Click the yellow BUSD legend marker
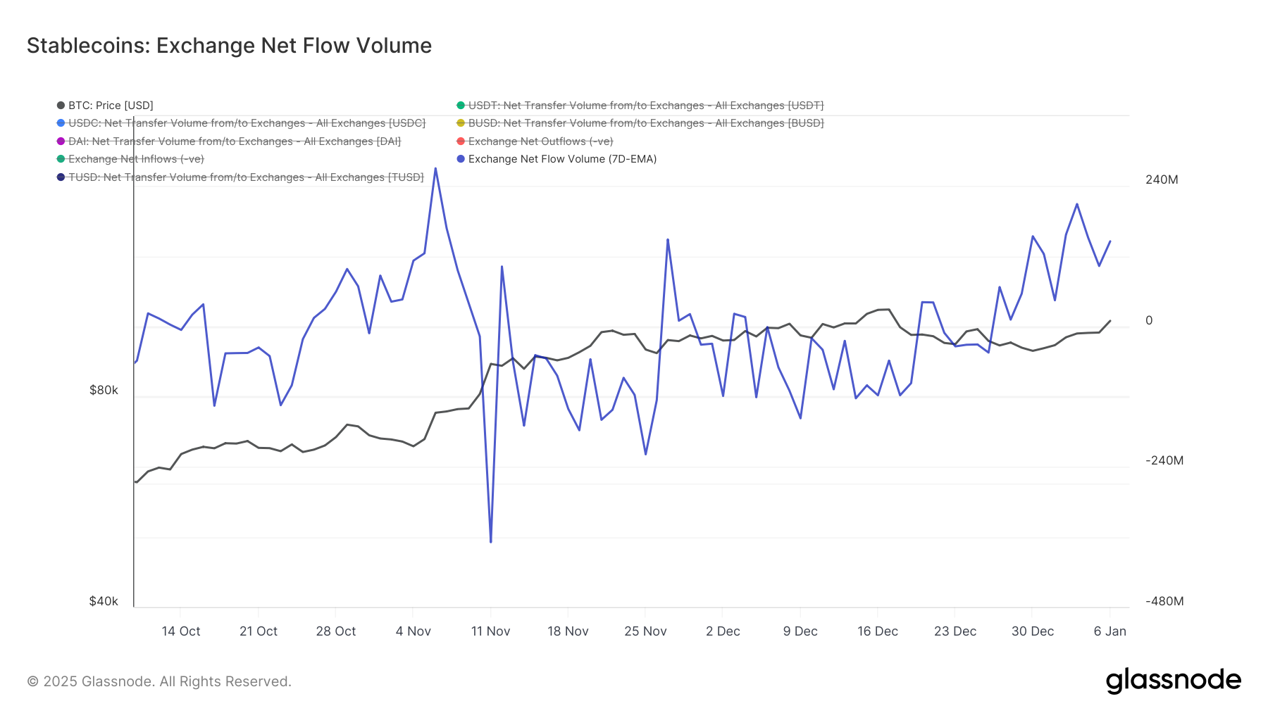The height and width of the screenshot is (713, 1268). [x=461, y=123]
